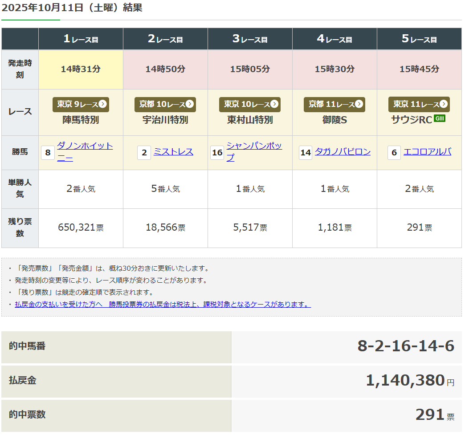
Task: Select the 3レース目 column header
Action: point(250,39)
